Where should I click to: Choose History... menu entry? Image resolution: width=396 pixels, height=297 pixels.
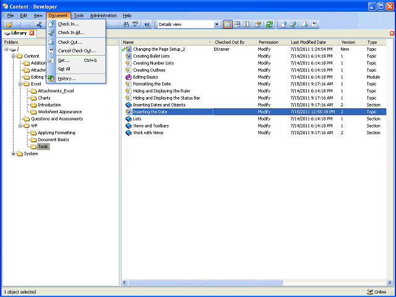coord(76,79)
